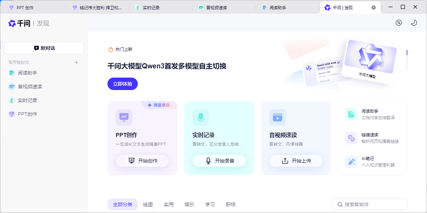Click the banner carousel indicator dots
The height and width of the screenshot is (213, 427).
click(x=407, y=59)
